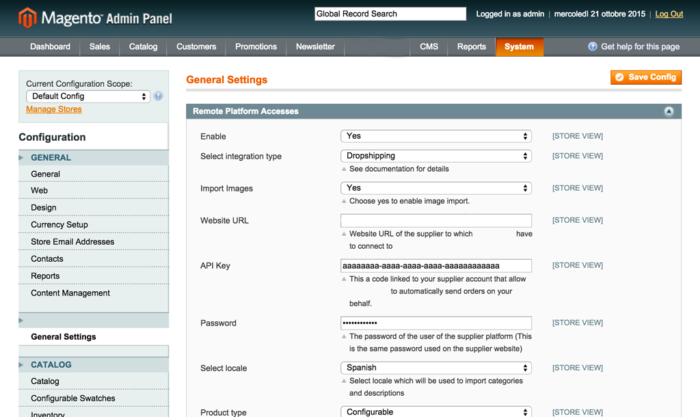Image resolution: width=700 pixels, height=417 pixels.
Task: Focus the Global Record Search field
Action: pos(390,14)
